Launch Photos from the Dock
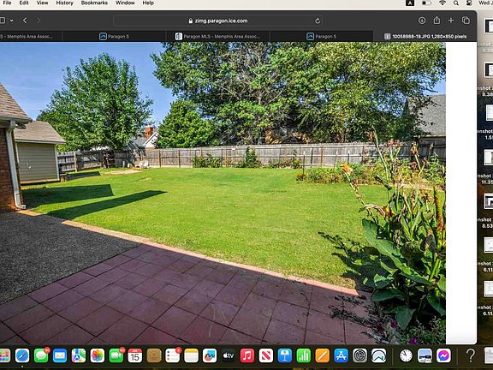 tap(98, 355)
